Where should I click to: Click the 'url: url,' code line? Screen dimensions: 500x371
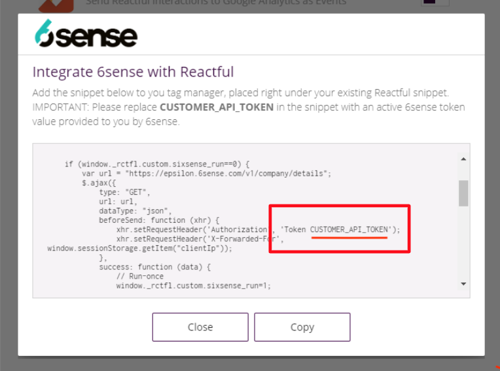(118, 201)
